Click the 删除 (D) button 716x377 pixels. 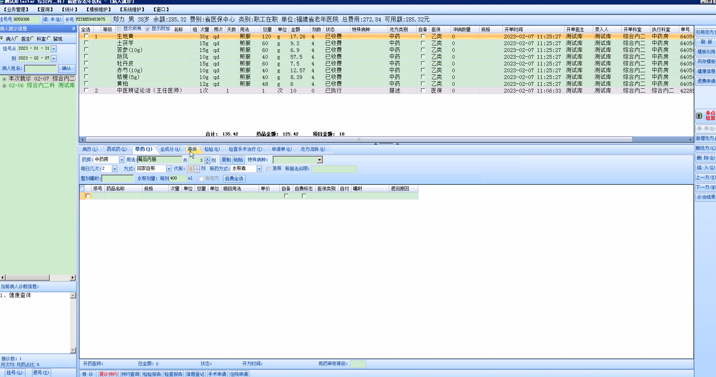tap(706, 158)
